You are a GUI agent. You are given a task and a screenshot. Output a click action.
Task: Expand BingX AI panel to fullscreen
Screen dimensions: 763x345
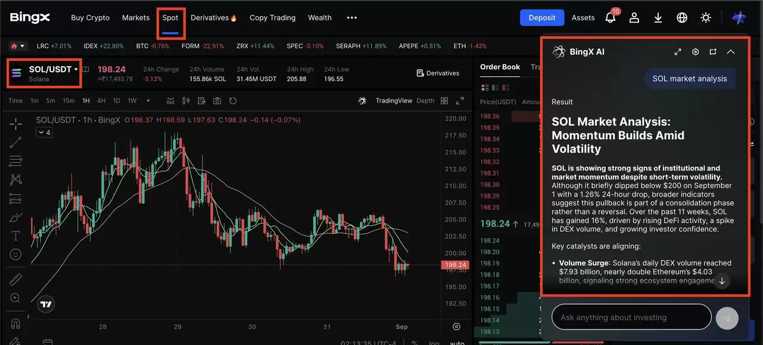coord(678,52)
